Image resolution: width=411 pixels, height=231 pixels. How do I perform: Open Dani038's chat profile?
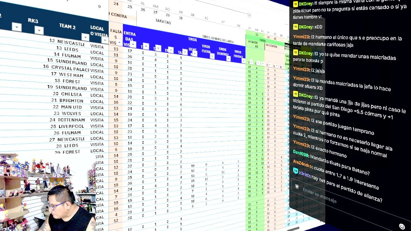coord(301,154)
